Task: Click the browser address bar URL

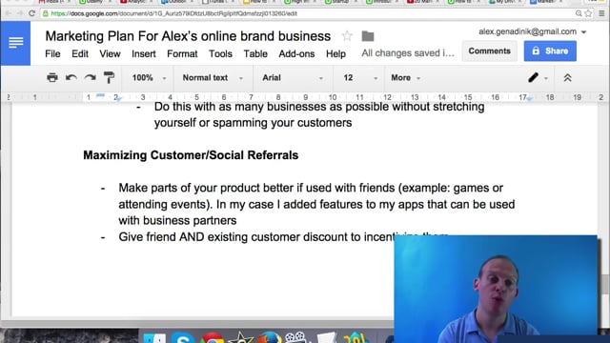Action: [x=173, y=13]
